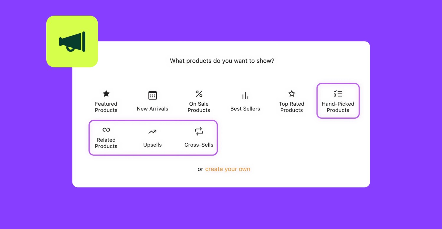Viewport: 442px width, 229px height.
Task: Select the Top Rated Products star outline icon
Action: (291, 93)
